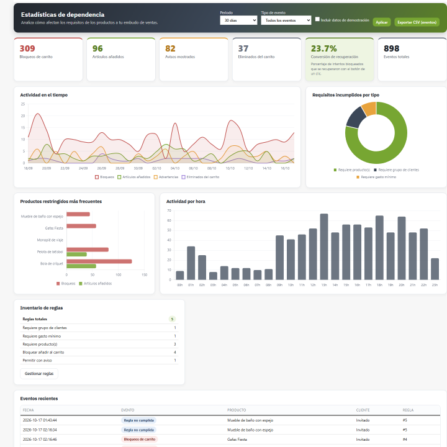
Task: Toggle Requiere producto(s) donut legend
Action: pos(352,170)
